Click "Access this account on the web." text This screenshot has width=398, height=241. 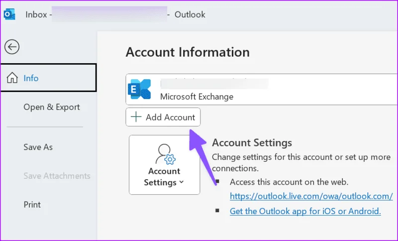coord(289,182)
